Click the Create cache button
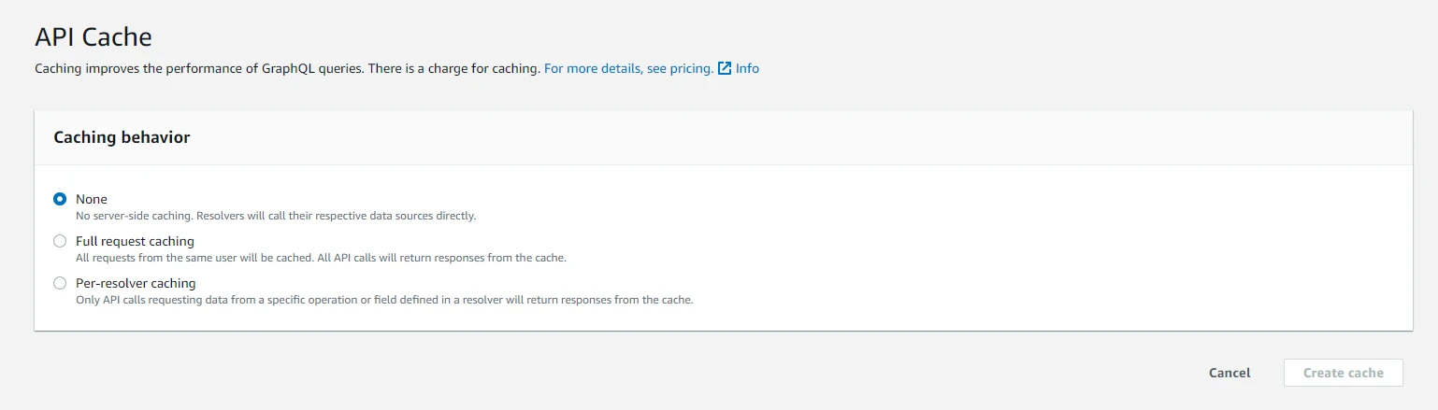 point(1343,373)
